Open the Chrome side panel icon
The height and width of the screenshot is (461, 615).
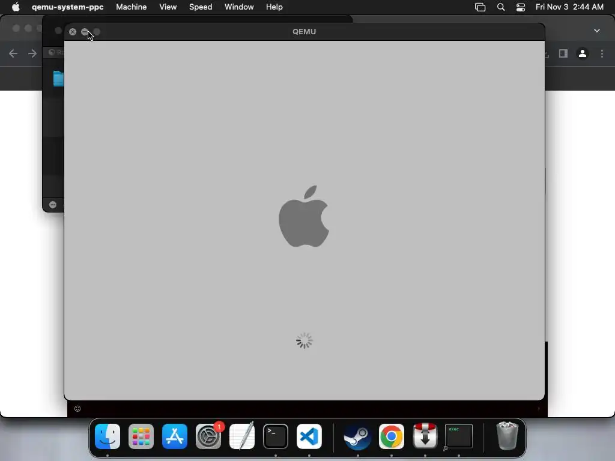(x=563, y=53)
